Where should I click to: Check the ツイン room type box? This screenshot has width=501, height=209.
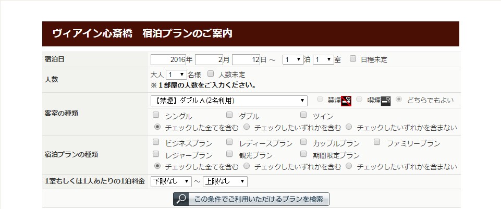coord(303,115)
